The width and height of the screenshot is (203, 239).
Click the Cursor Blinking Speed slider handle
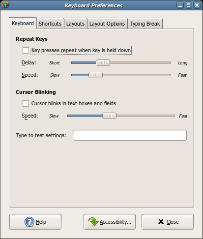pos(109,116)
